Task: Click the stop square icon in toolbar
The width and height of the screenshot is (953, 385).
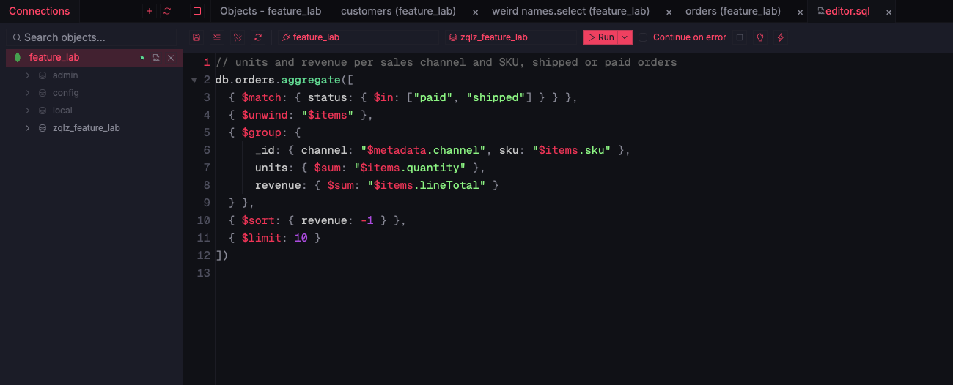Action: click(740, 37)
